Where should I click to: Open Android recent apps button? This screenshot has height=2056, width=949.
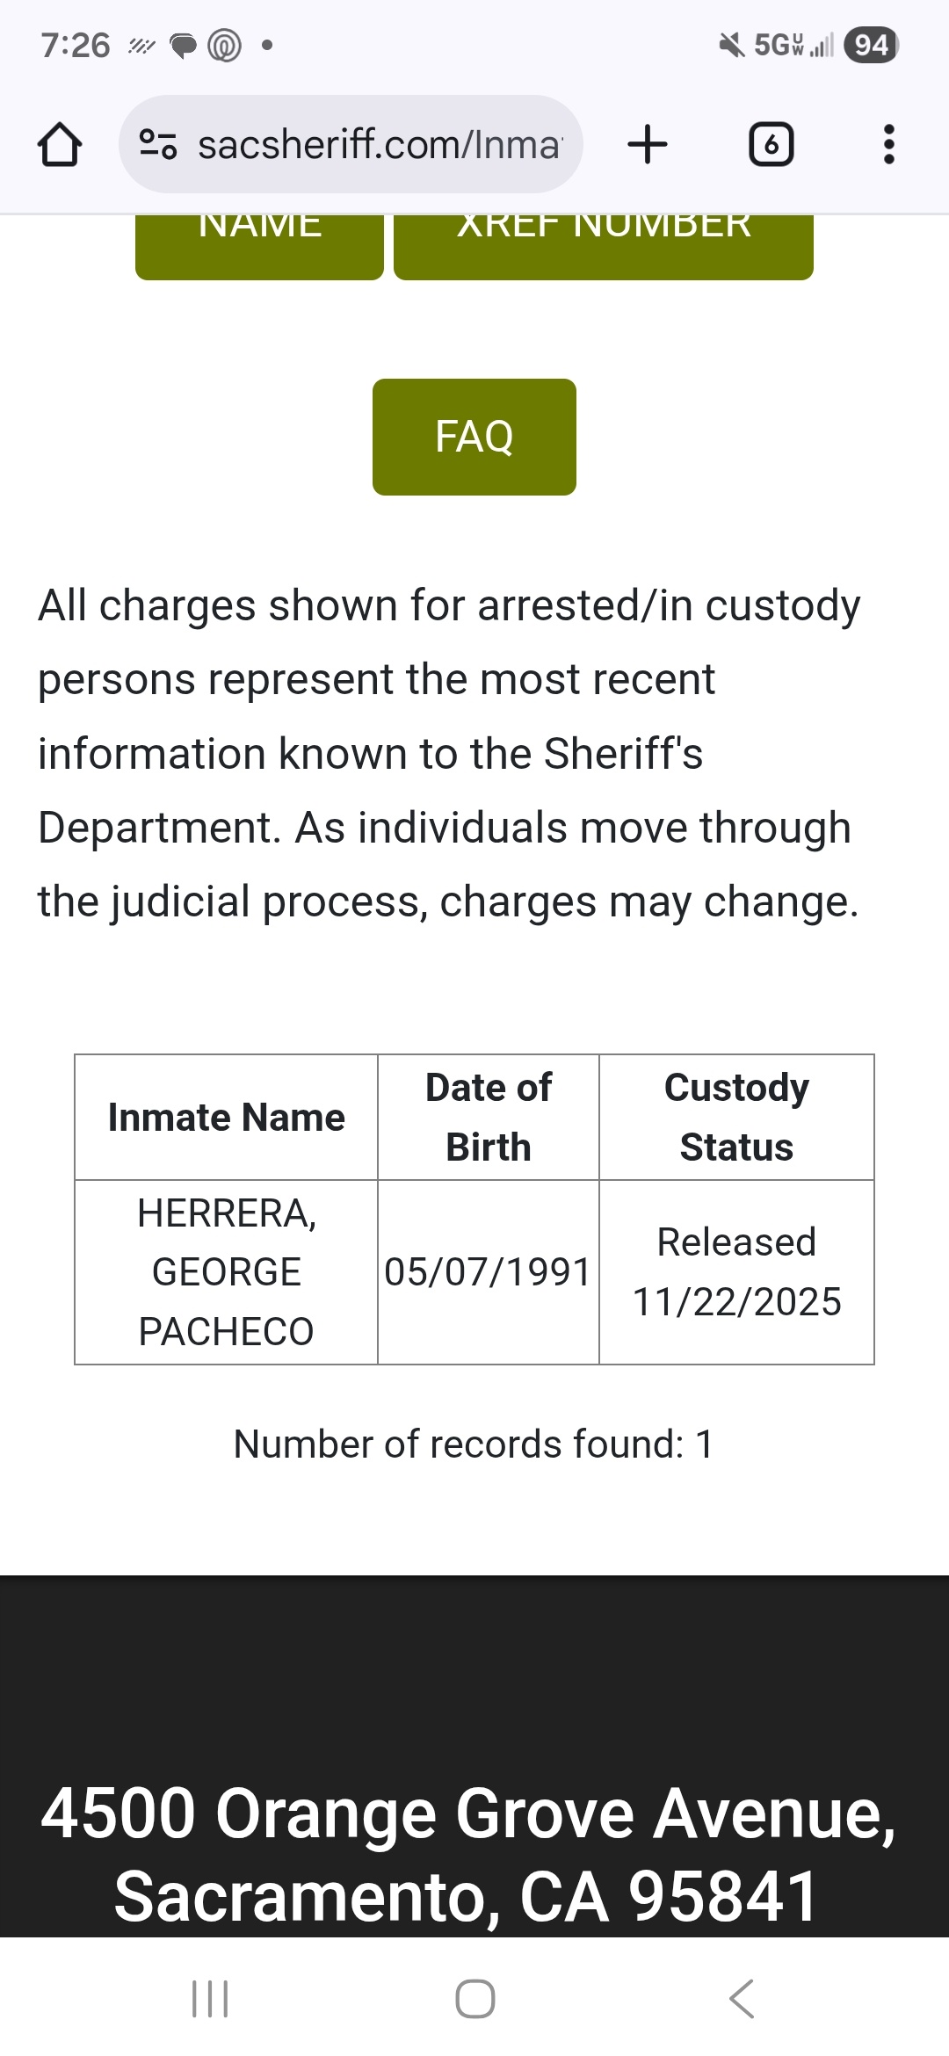210,1999
